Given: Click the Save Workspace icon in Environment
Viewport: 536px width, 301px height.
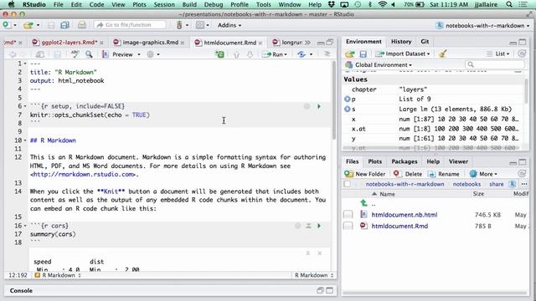Looking at the screenshot, I should tap(363, 54).
